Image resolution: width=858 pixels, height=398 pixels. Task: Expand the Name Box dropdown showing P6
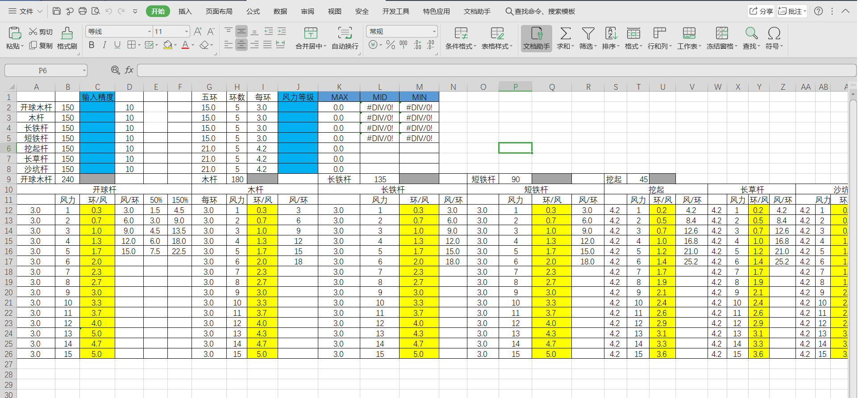click(x=84, y=71)
